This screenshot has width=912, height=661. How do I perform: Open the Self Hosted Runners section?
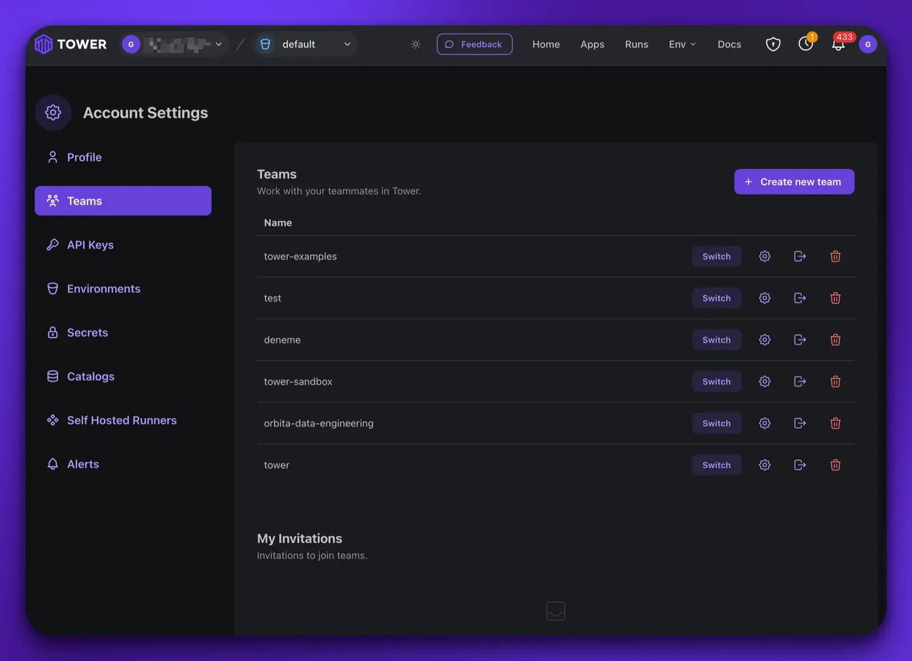click(x=121, y=420)
